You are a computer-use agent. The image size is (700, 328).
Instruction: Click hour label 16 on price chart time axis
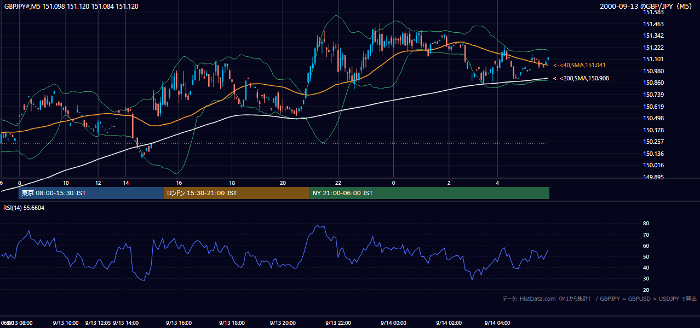tap(179, 183)
